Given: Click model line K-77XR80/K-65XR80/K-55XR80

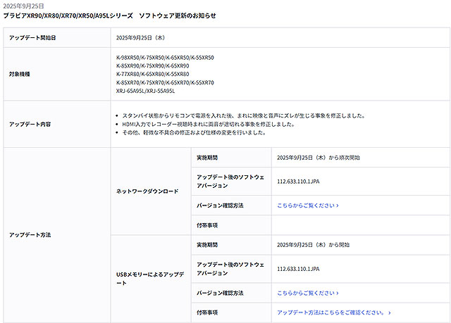Looking at the screenshot, I should point(153,74).
